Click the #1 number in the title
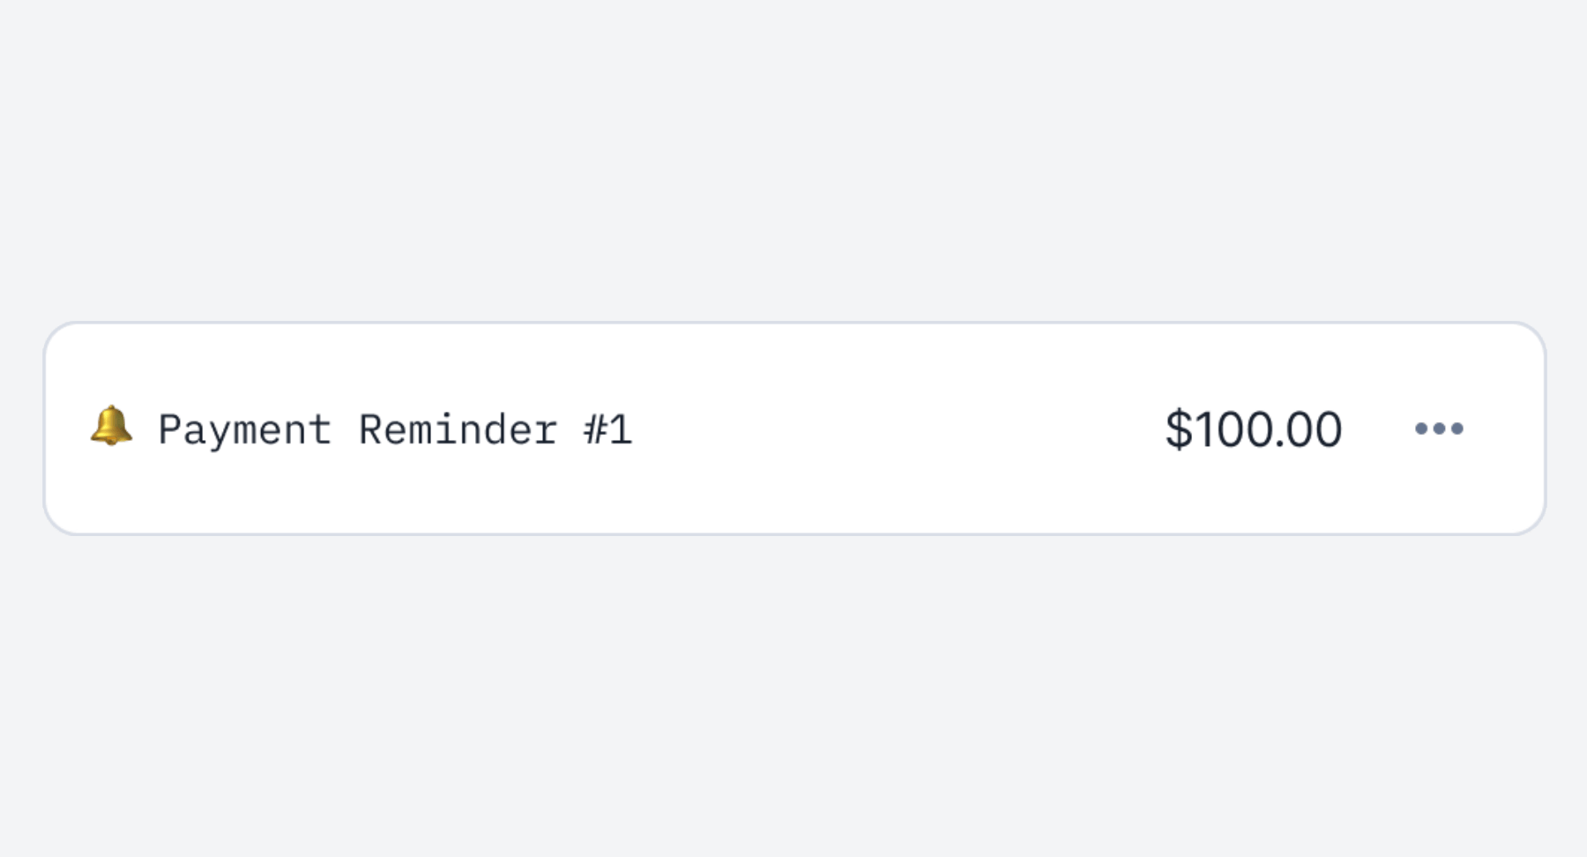The image size is (1587, 857). click(608, 429)
